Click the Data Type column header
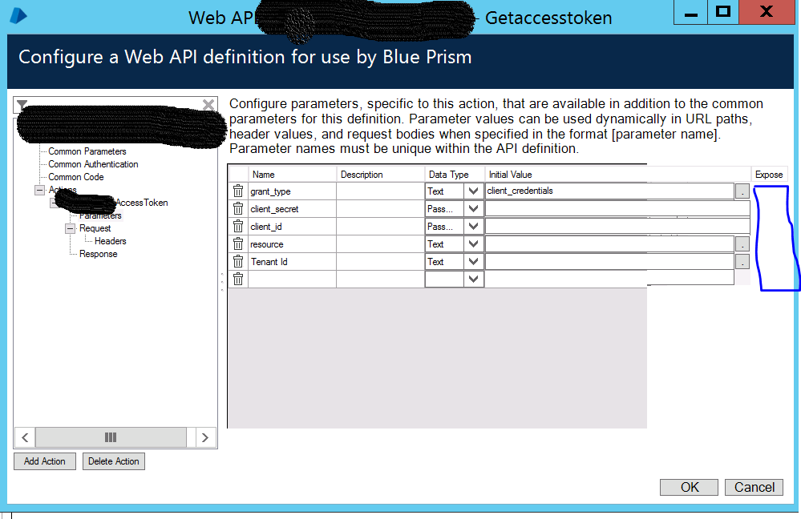Viewport: 801px width, 519px height. click(x=454, y=174)
